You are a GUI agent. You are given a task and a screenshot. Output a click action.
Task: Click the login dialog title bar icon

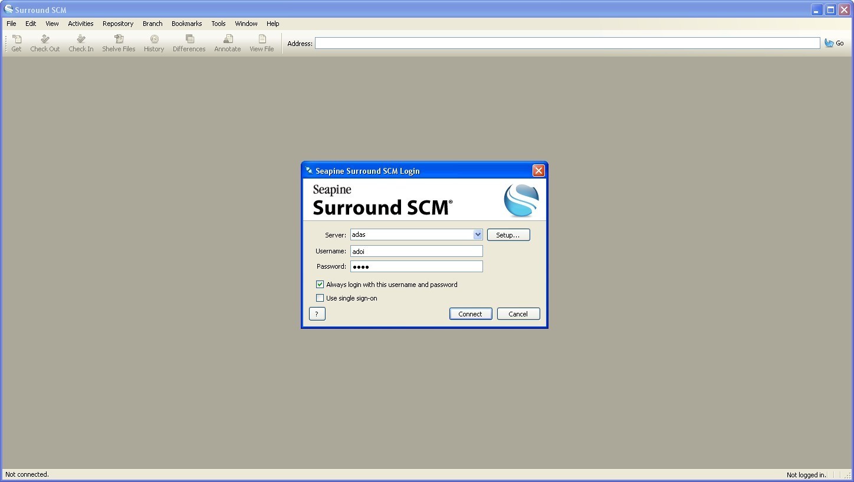(309, 171)
